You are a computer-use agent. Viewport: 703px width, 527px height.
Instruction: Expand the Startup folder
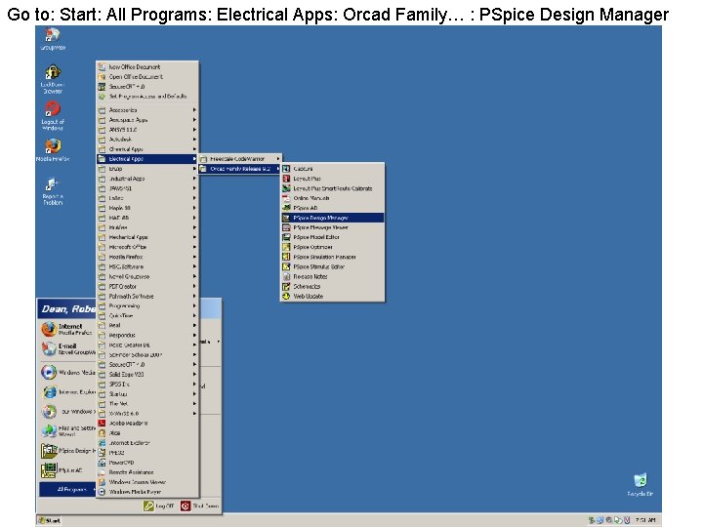[x=147, y=394]
